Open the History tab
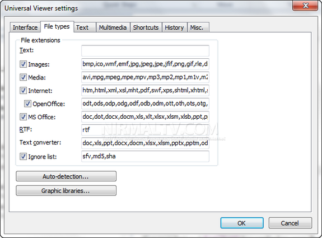Viewport: 322px width, 238px height. click(x=175, y=27)
